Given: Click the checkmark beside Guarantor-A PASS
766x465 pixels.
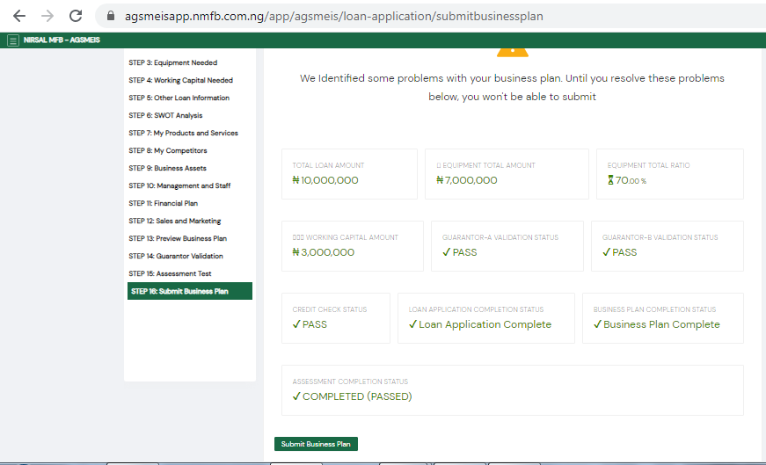Looking at the screenshot, I should [x=446, y=252].
